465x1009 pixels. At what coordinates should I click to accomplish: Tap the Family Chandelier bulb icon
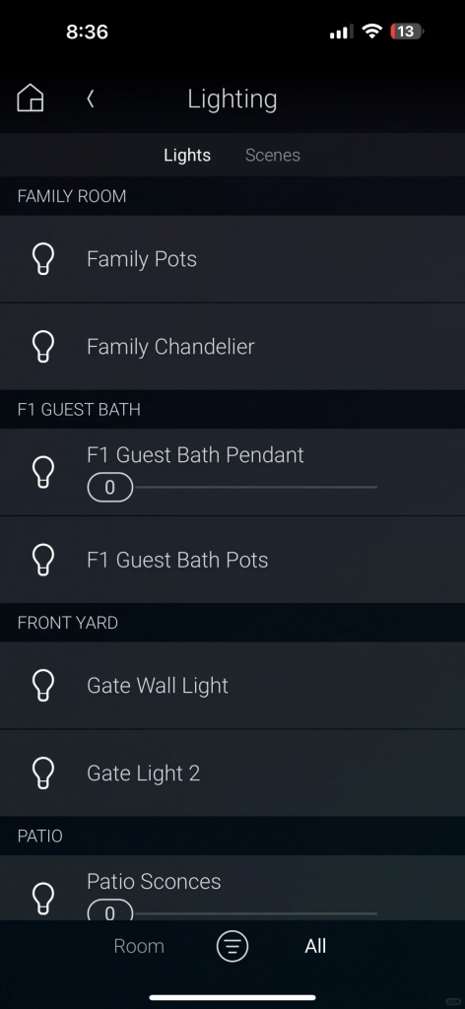[x=43, y=346]
